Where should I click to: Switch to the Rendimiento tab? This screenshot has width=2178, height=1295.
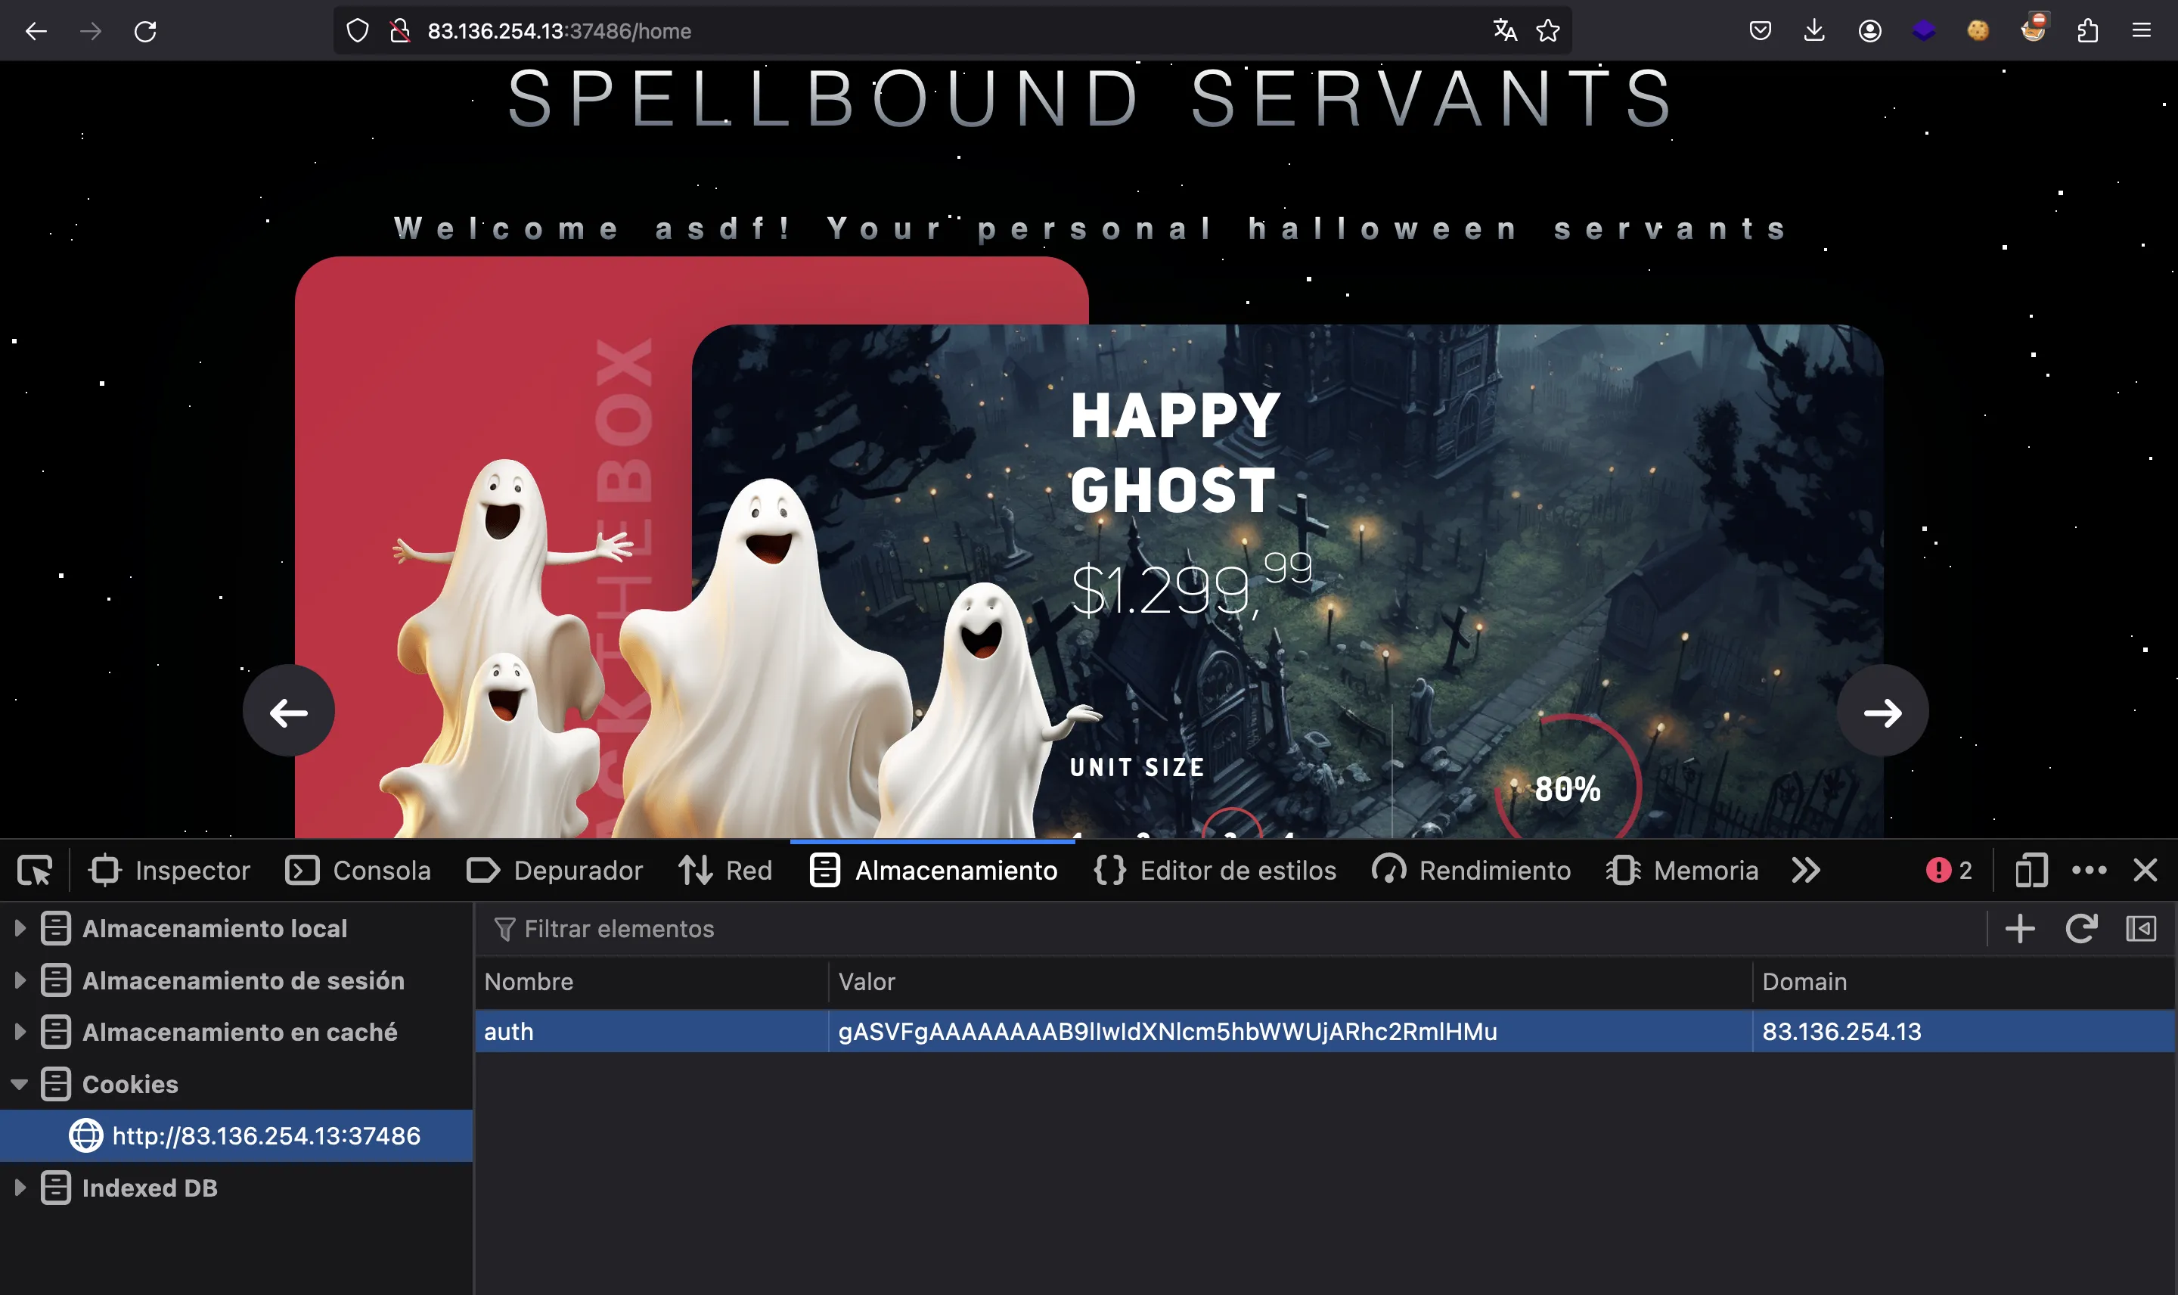click(x=1472, y=870)
